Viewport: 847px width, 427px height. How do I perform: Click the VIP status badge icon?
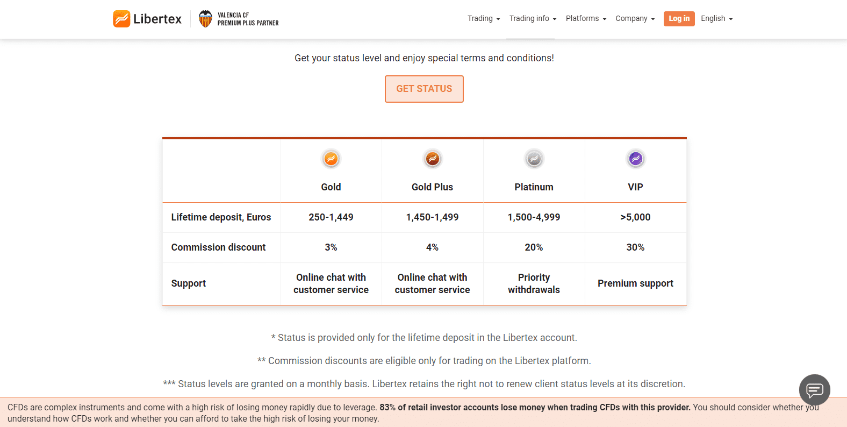click(x=635, y=159)
